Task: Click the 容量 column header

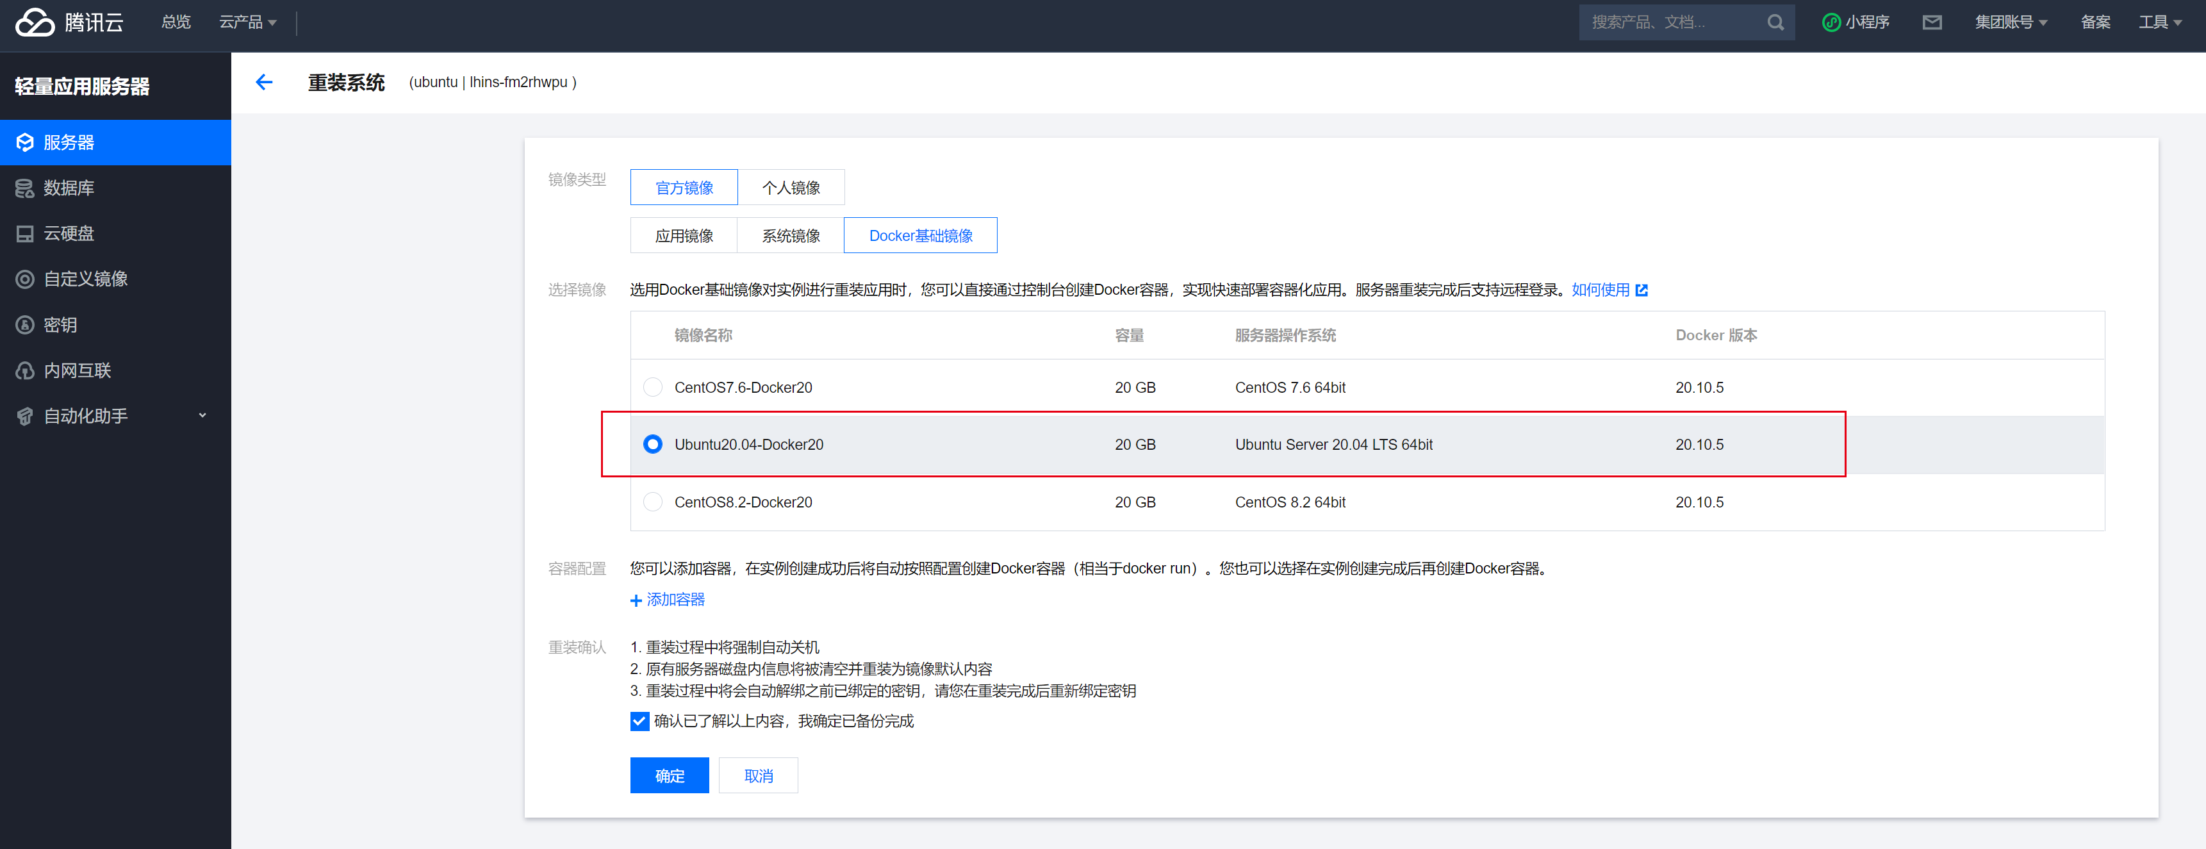Action: click(x=1129, y=335)
